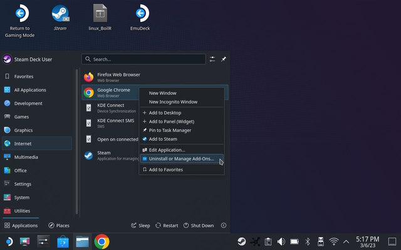Choose Add to Favorites
401x250 pixels.
[x=182, y=169]
